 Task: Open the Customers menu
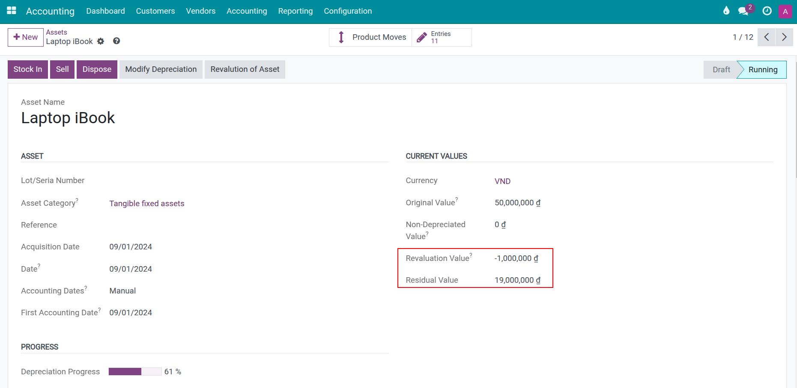coord(155,11)
